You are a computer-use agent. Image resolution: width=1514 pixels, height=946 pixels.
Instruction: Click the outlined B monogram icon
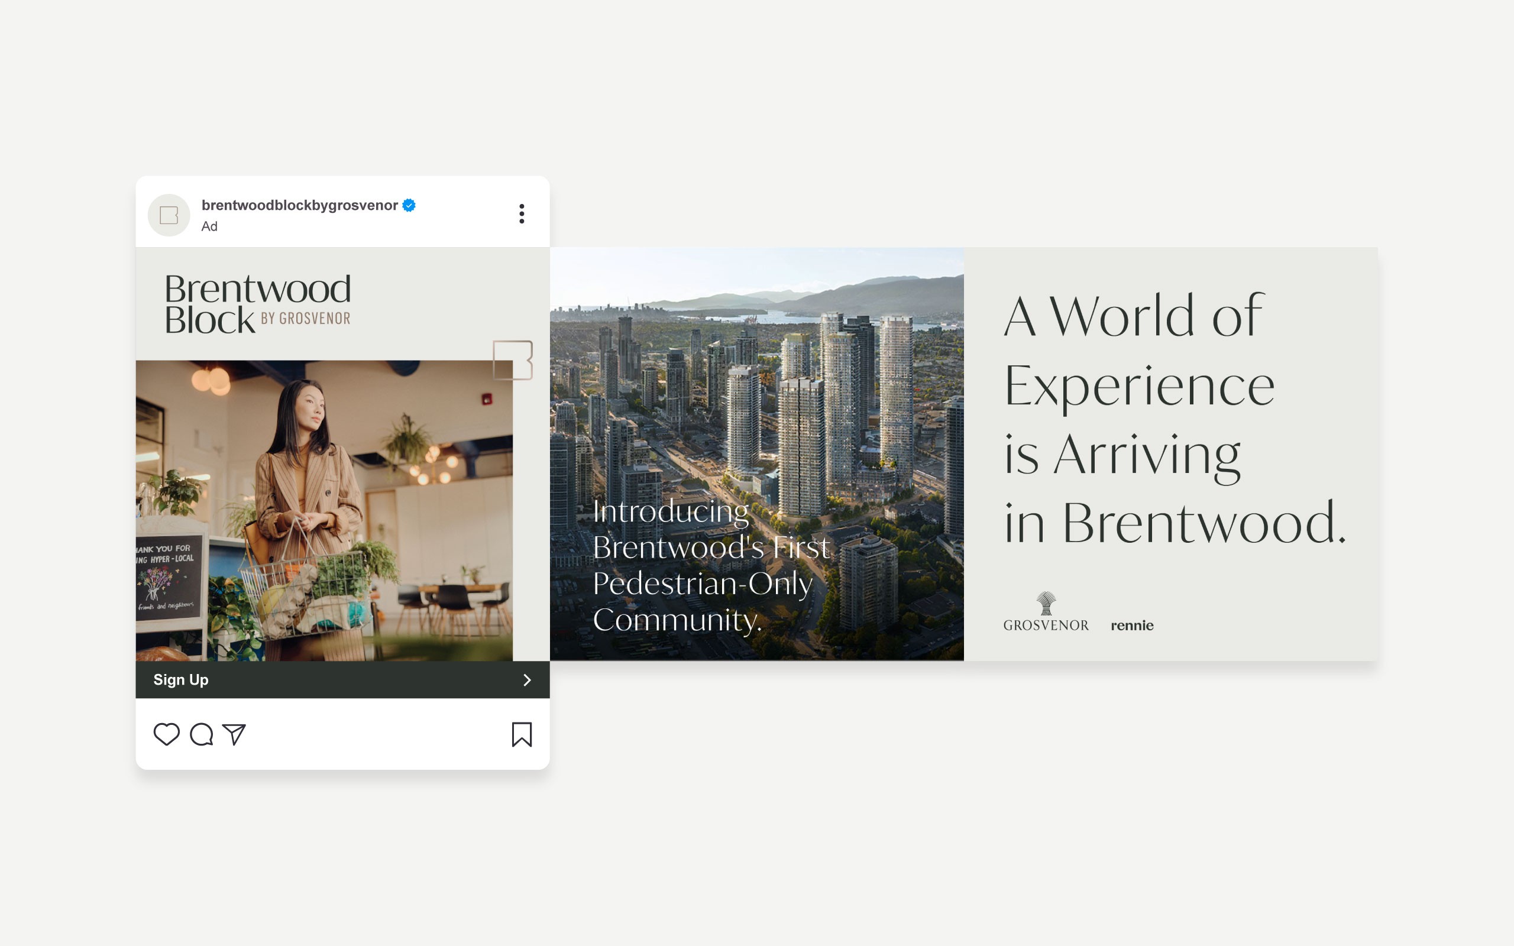pos(512,359)
